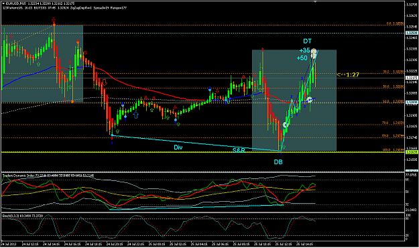The width and height of the screenshot is (419, 248).
Task: Click the Traders Dynamic Index indicator label
Action: 48,176
